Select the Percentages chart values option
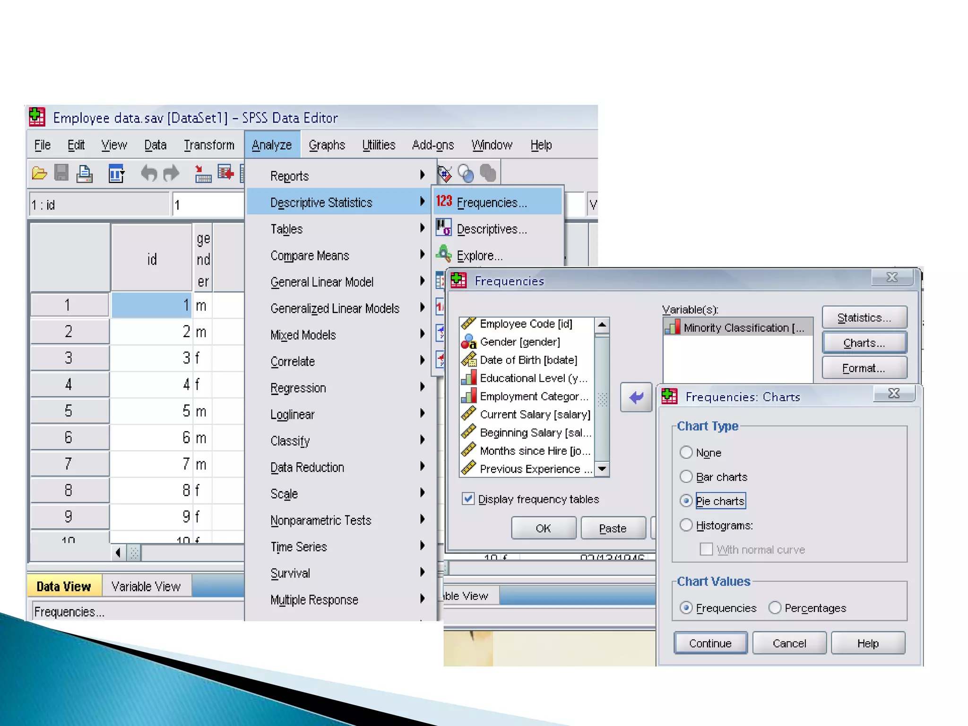This screenshot has width=968, height=726. 775,607
